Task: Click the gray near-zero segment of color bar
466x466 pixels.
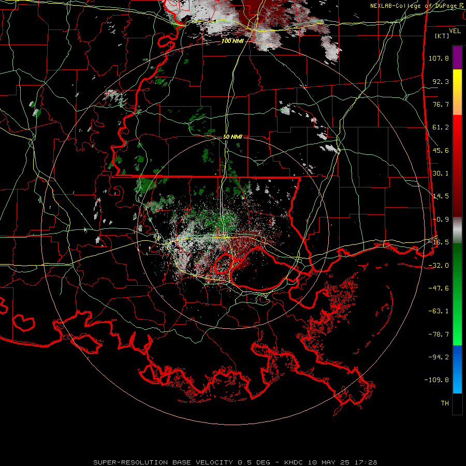Action: [457, 230]
